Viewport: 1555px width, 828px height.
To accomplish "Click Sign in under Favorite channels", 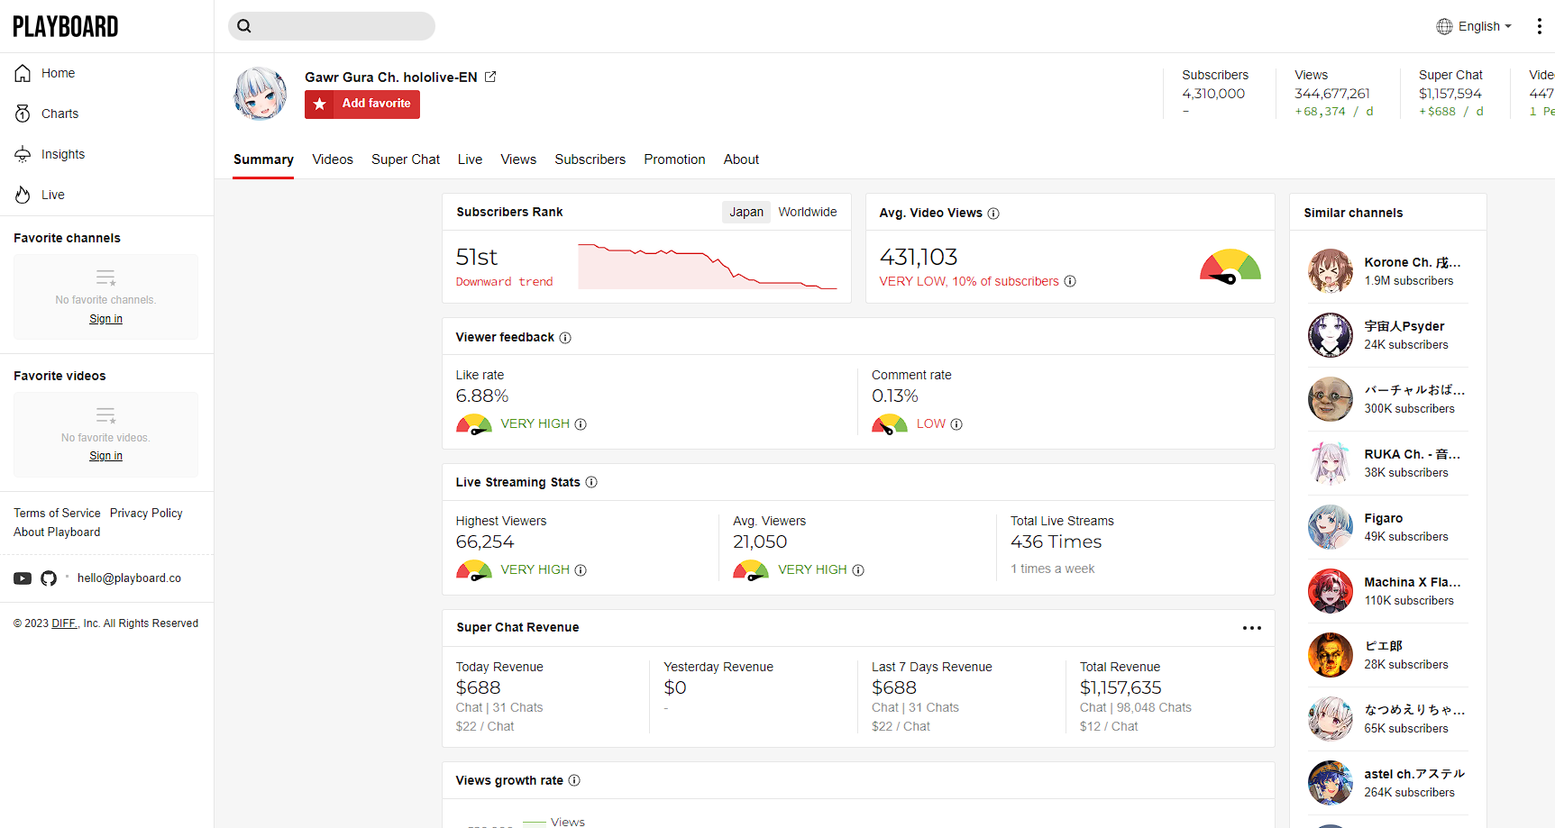I will click(105, 319).
